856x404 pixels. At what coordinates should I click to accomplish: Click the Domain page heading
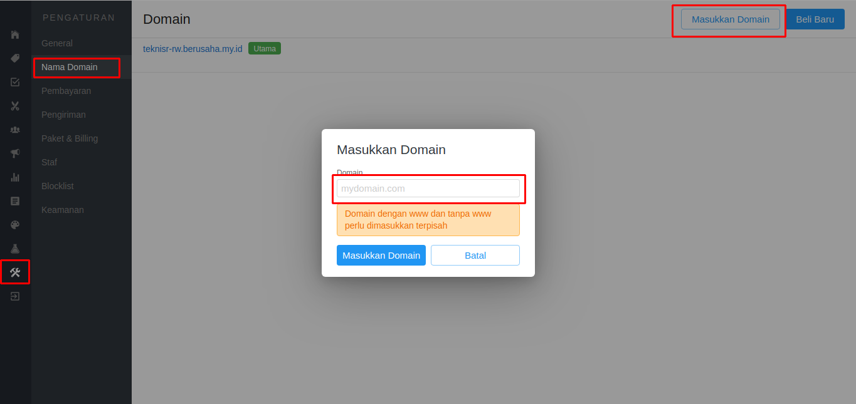coord(167,19)
